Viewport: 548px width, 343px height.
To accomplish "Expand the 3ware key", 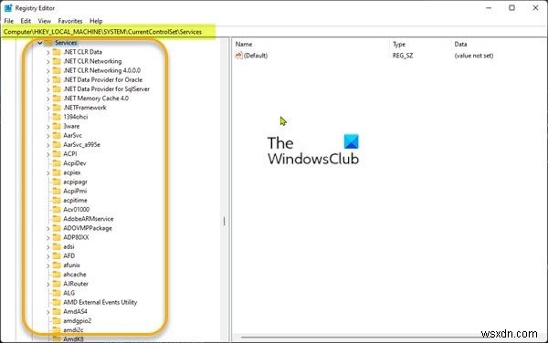I will pos(48,127).
